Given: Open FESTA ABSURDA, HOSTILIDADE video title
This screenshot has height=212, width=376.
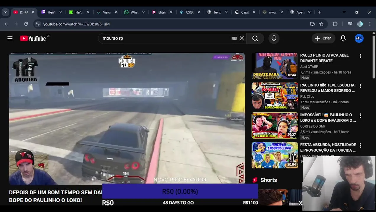Looking at the screenshot, I should [x=328, y=148].
